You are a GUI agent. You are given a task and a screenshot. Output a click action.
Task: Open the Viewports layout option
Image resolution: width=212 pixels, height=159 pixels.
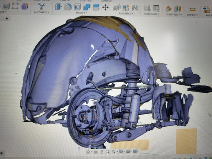tap(135, 151)
